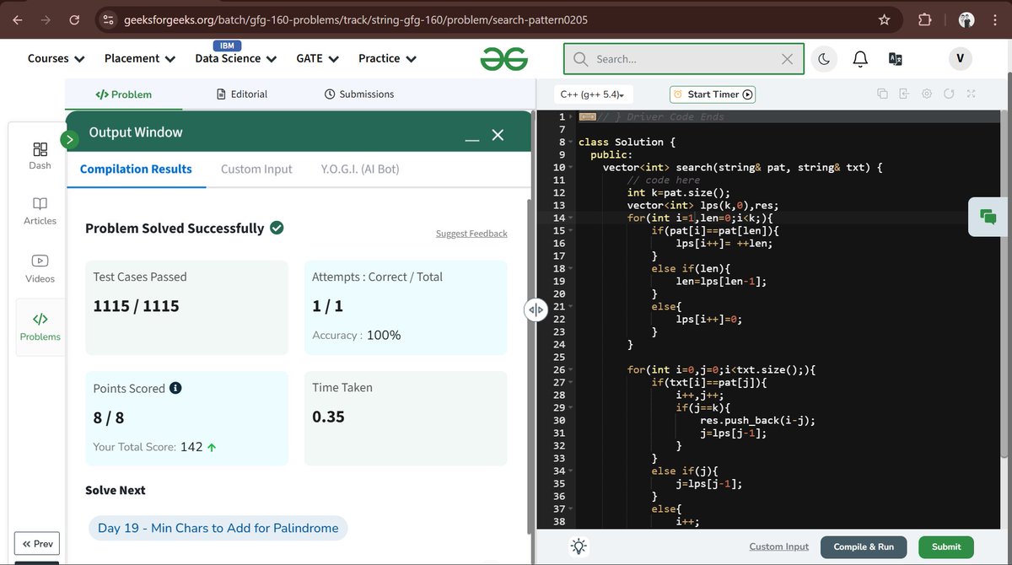
Task: Toggle dark mode with the moon icon
Action: click(824, 59)
